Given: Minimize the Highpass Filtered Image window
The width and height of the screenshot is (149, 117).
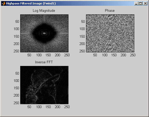Looking at the screenshot, I should tap(136, 3).
